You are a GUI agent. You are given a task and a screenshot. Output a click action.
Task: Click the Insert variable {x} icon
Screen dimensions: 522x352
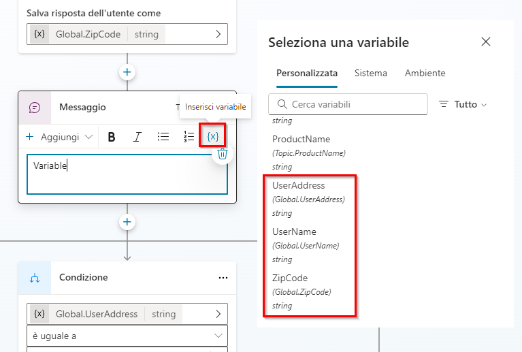213,136
